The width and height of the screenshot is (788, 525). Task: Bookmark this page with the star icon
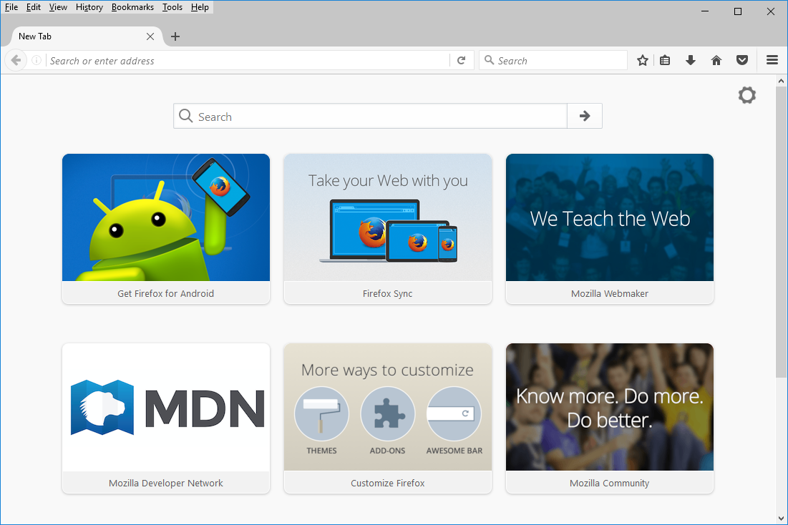(642, 60)
